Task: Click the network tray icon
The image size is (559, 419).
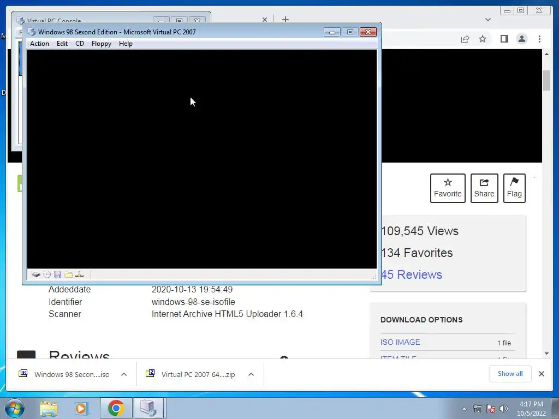Action: coord(477,409)
